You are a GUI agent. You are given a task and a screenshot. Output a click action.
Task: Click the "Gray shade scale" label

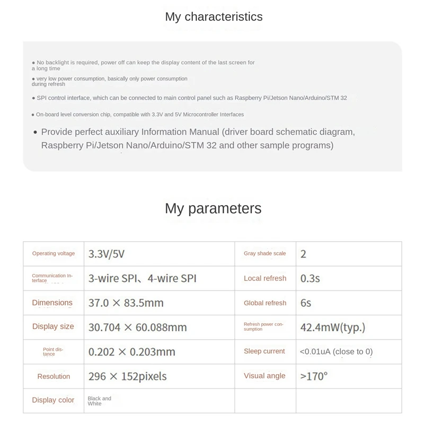[x=264, y=253]
